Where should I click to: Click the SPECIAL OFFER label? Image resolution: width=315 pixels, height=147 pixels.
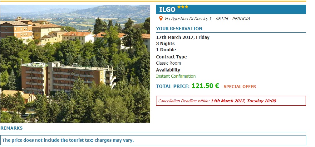point(240,87)
